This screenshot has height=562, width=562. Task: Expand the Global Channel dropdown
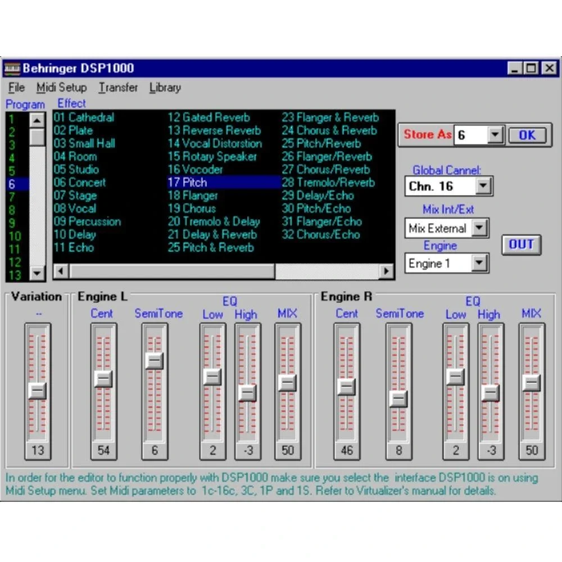coord(483,186)
